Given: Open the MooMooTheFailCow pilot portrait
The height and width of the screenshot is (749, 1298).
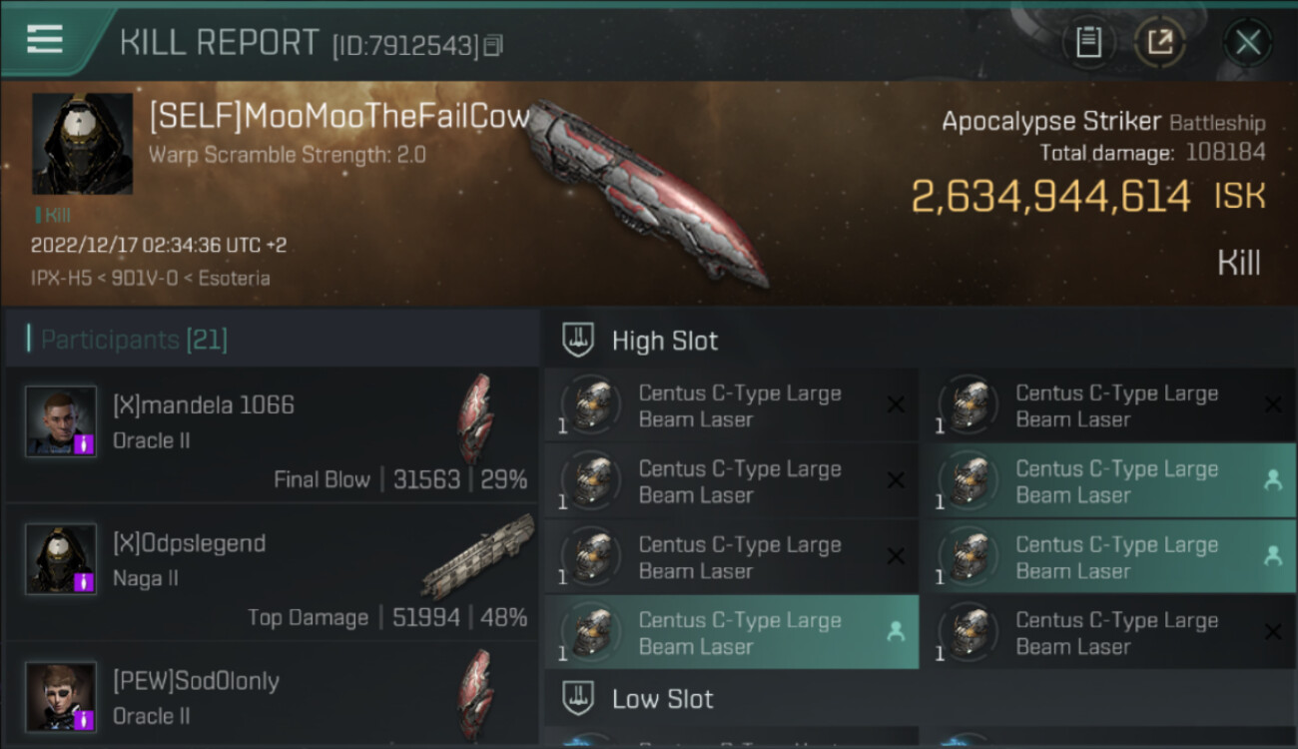Looking at the screenshot, I should (x=82, y=144).
